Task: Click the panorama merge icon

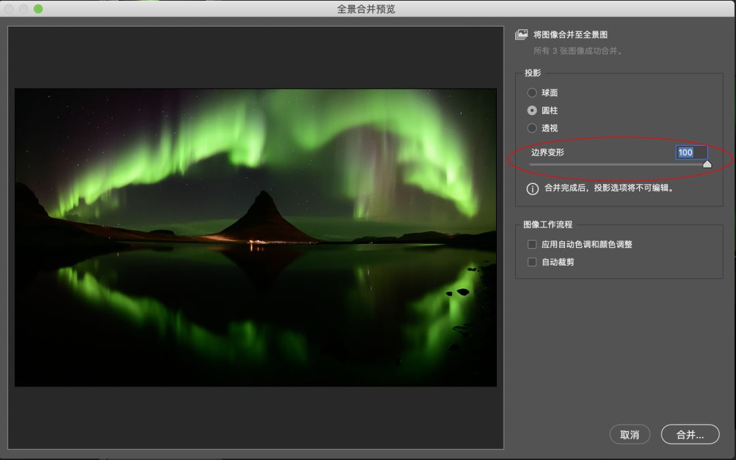Action: tap(521, 34)
